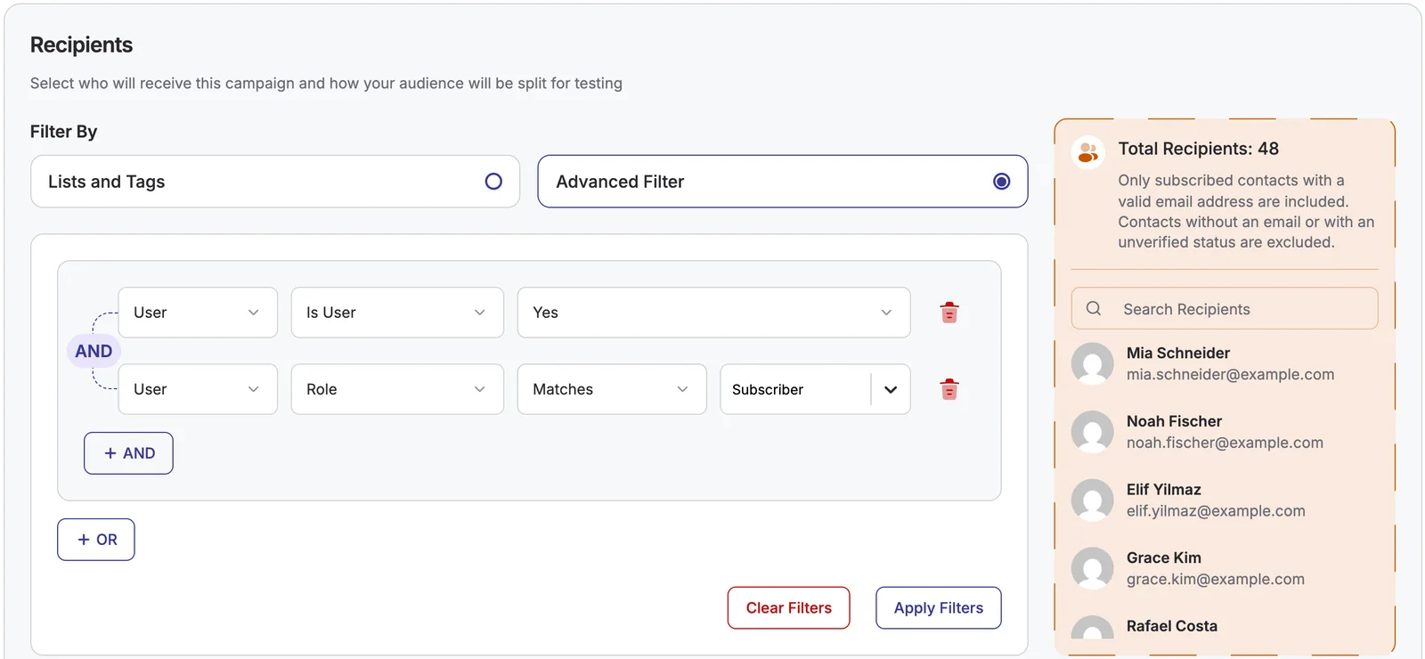Add a new OR group
The height and width of the screenshot is (659, 1425).
96,540
